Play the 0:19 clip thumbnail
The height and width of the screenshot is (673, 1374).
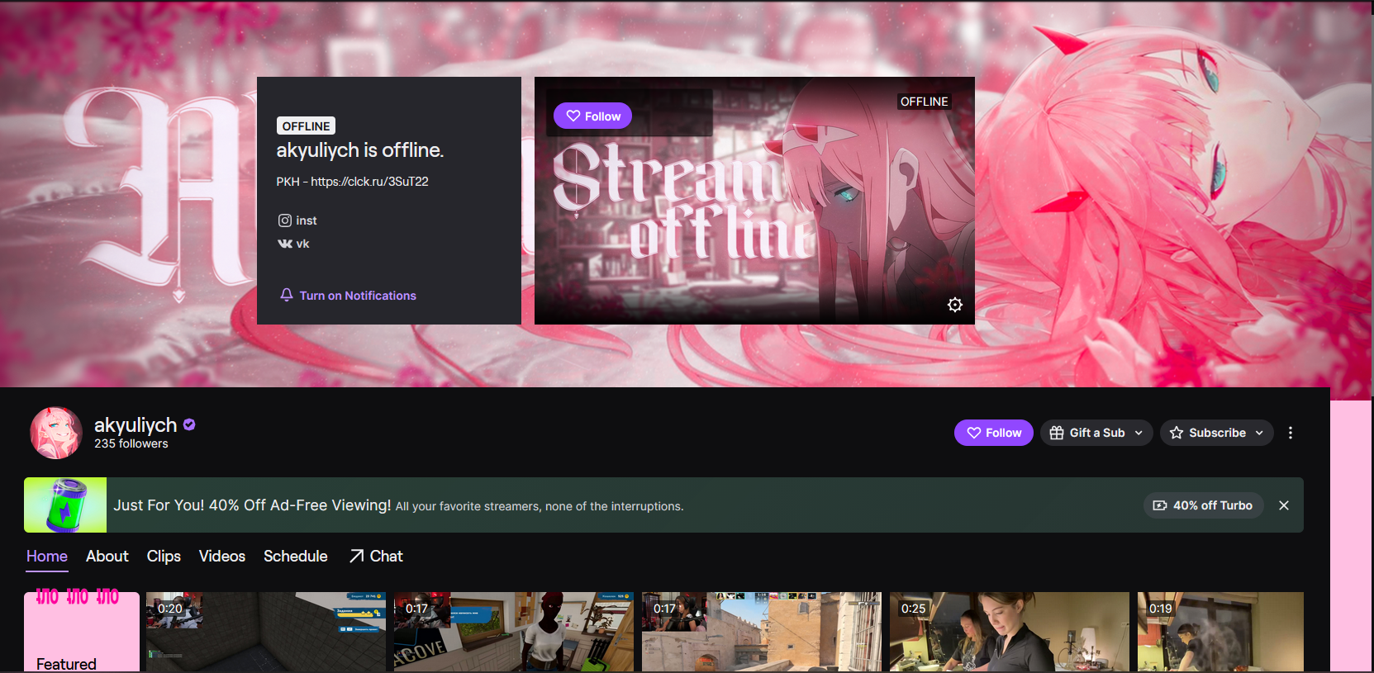coord(1220,632)
